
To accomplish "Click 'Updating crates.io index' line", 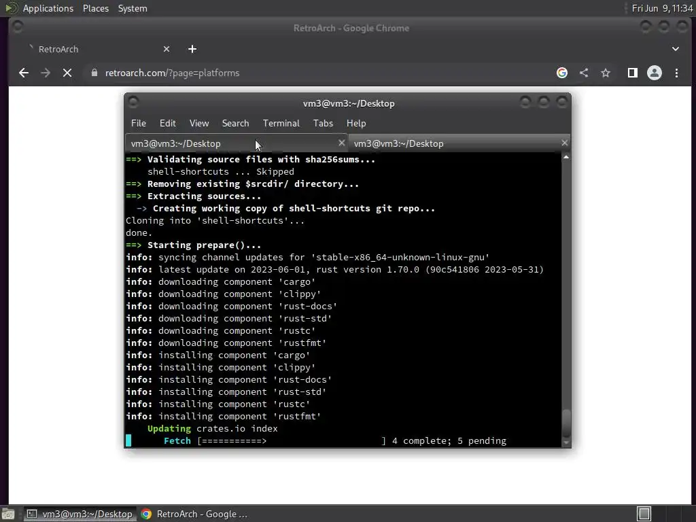I will coord(213,428).
